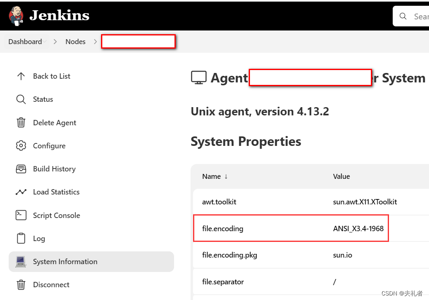429x300 pixels.
Task: Choose Disconnect in sidebar
Action: [x=51, y=285]
